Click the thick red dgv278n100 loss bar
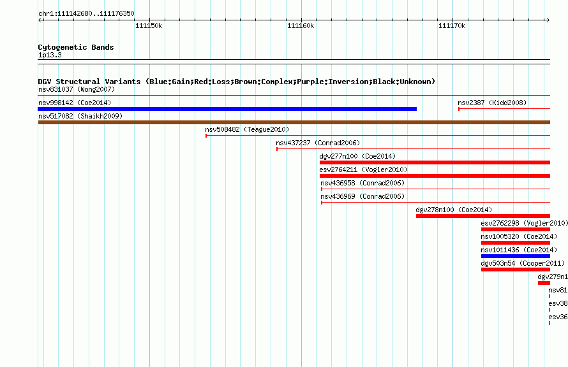The height and width of the screenshot is (367, 568). point(483,216)
